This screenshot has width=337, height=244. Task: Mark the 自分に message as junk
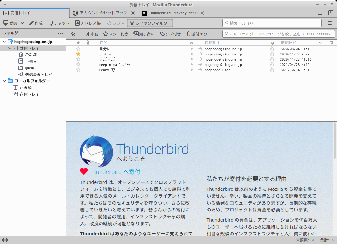point(272,49)
